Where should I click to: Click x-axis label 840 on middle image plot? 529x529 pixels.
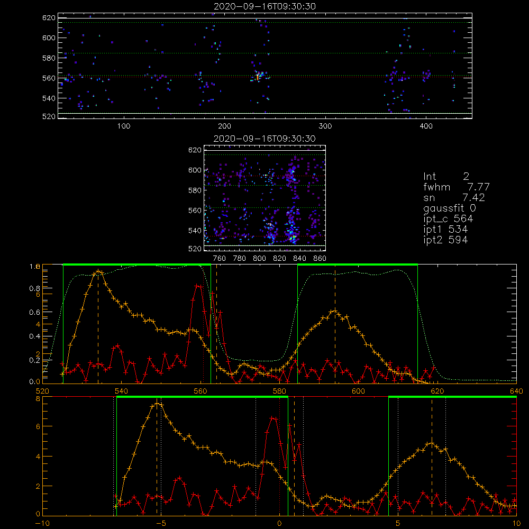tap(299, 259)
